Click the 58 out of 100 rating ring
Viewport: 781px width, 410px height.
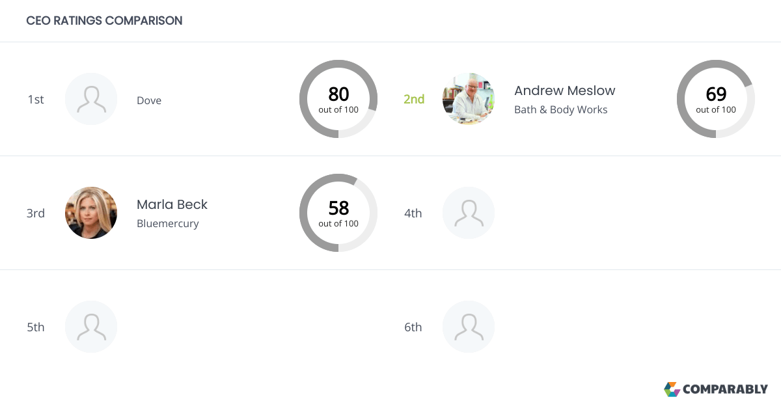[338, 213]
